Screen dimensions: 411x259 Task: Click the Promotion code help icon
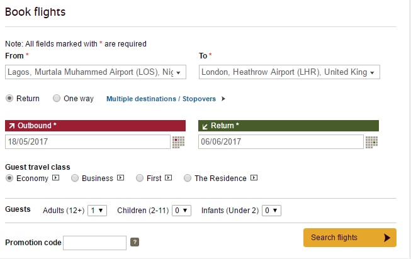tap(135, 242)
